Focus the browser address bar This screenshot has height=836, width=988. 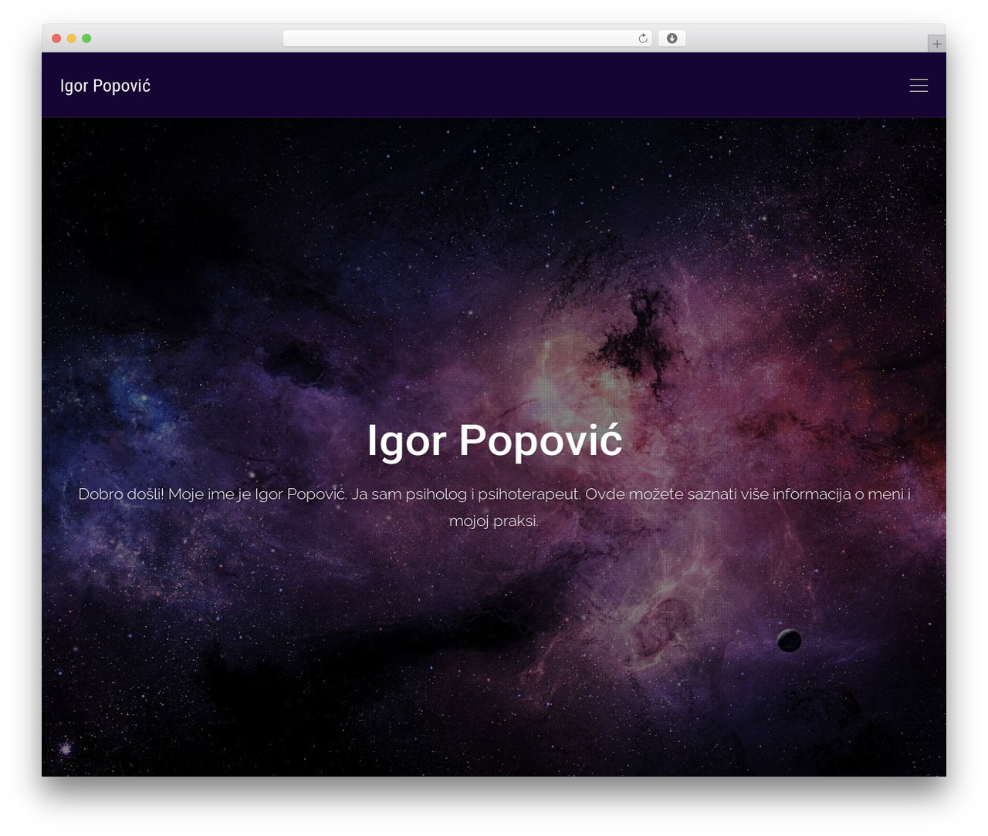tap(467, 39)
